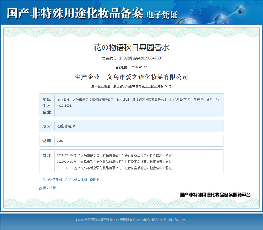Click the NMPA copyright notice in footer

[131, 220]
